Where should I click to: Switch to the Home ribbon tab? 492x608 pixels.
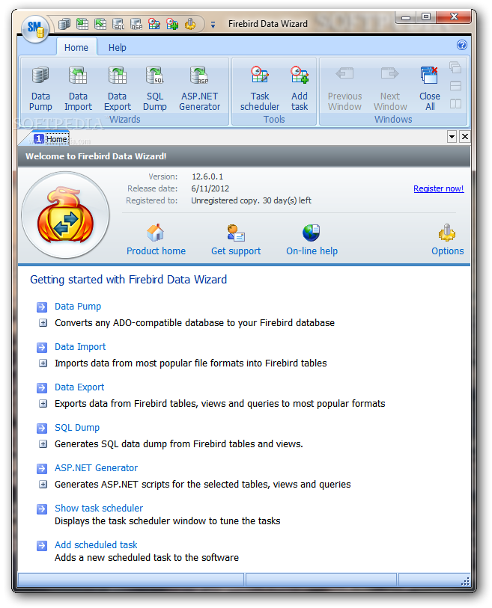pyautogui.click(x=76, y=47)
